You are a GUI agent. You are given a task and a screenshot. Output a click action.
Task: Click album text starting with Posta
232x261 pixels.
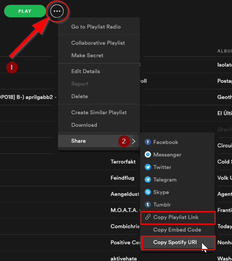coord(225,81)
